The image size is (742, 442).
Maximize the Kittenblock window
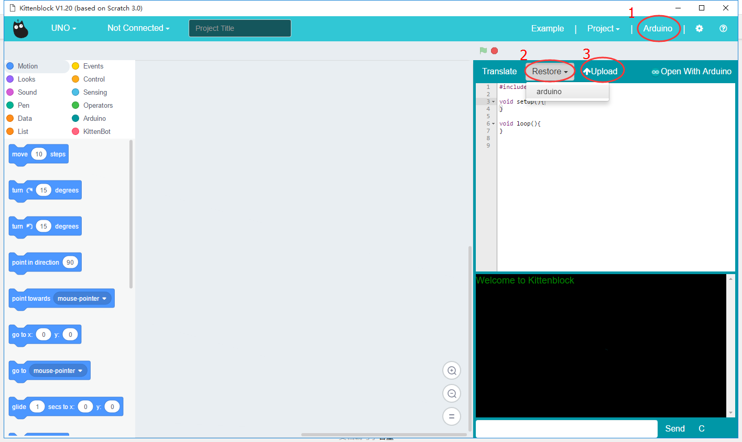(x=702, y=8)
